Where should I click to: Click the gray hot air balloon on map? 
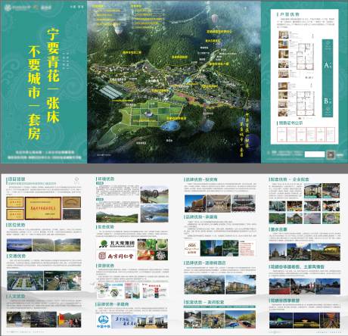119,28
